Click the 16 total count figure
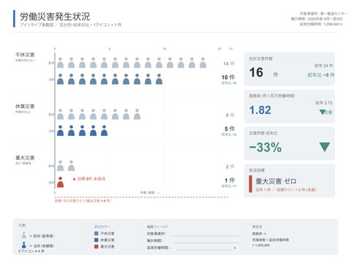351x263 pixels. tap(256, 72)
